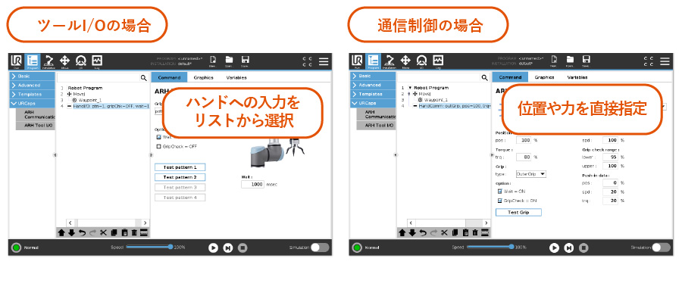The image size is (682, 299).
Task: Move node down in the right screenshot's tree toolbar
Action: (x=413, y=232)
